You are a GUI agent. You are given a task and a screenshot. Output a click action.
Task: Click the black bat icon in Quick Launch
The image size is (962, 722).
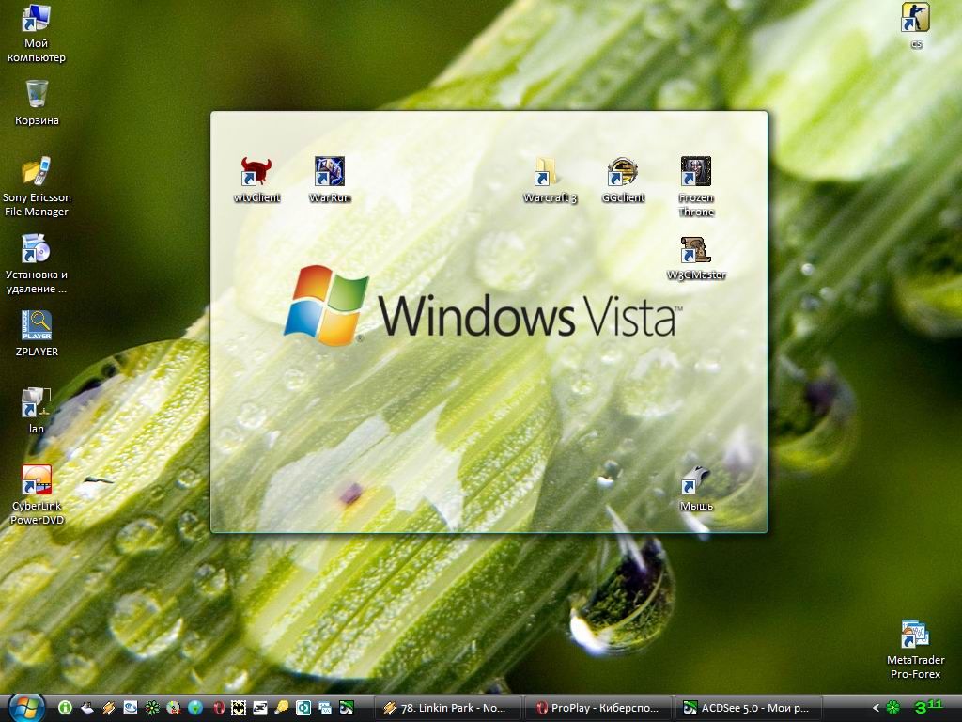pos(238,708)
